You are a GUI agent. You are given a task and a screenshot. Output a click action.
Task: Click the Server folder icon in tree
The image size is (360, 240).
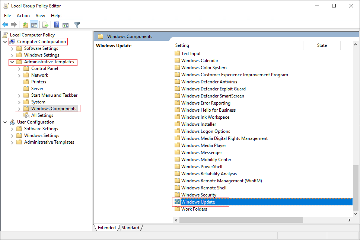[26, 89]
